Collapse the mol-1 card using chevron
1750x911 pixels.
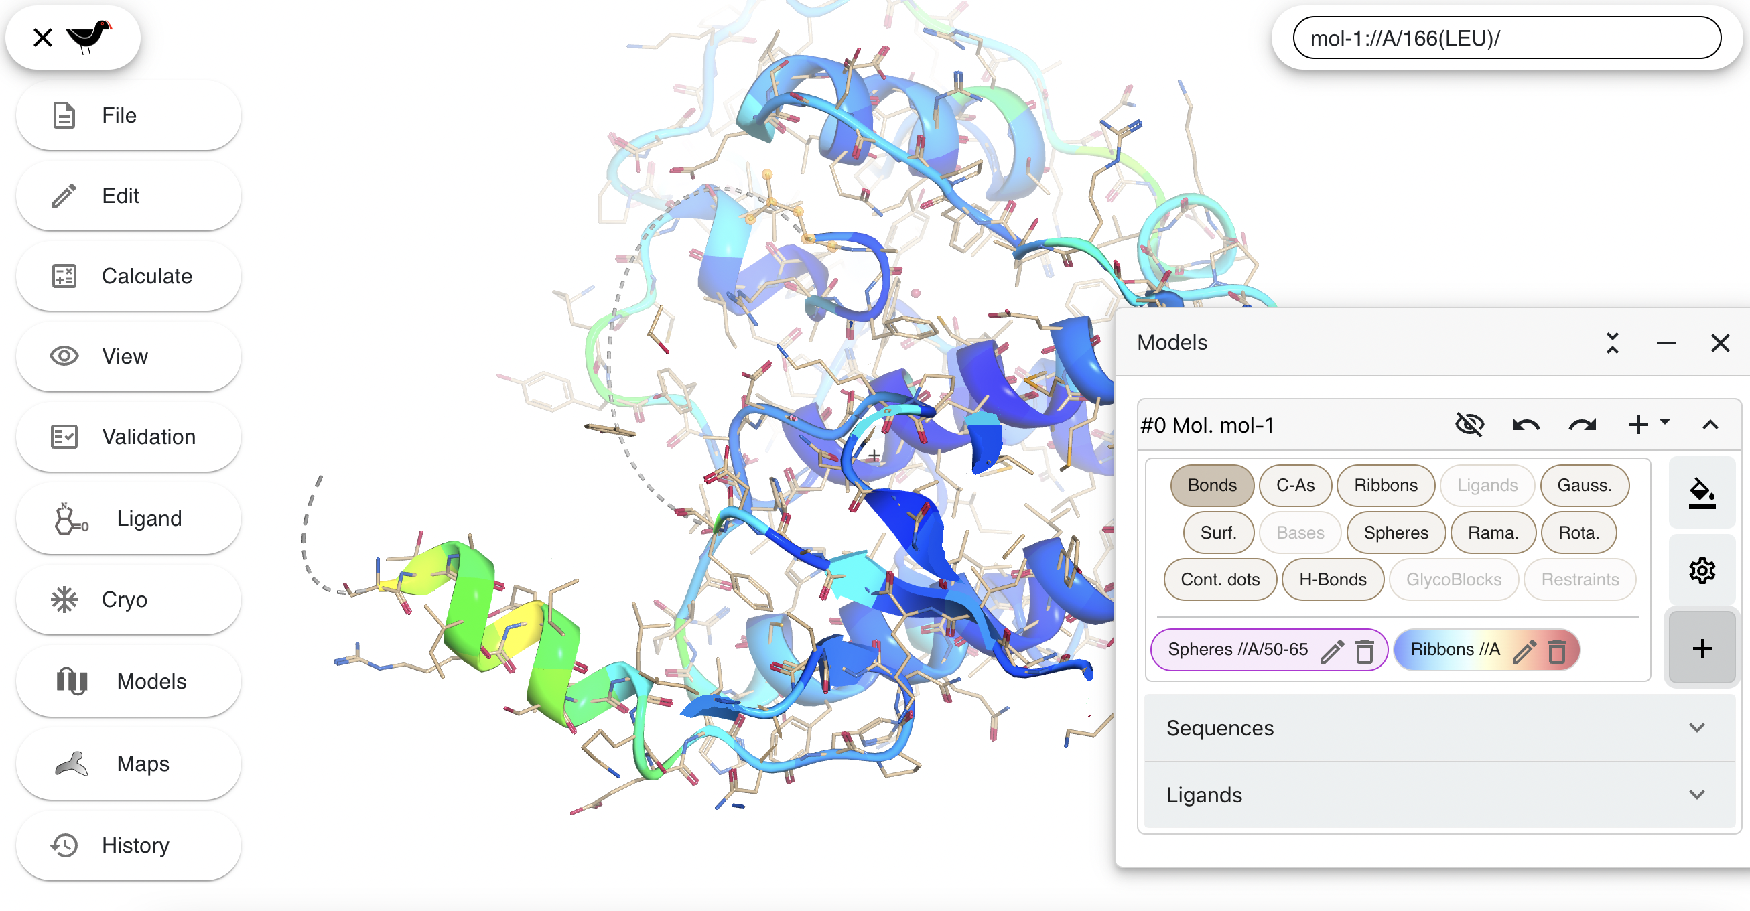click(1710, 425)
